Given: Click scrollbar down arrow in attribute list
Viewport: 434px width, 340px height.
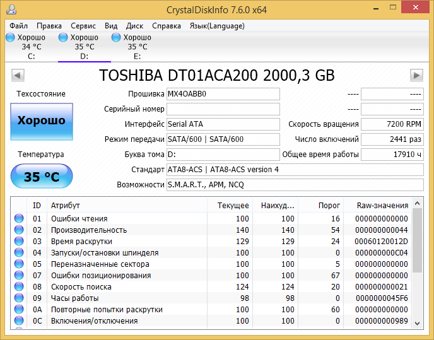Looking at the screenshot, I should [418, 324].
